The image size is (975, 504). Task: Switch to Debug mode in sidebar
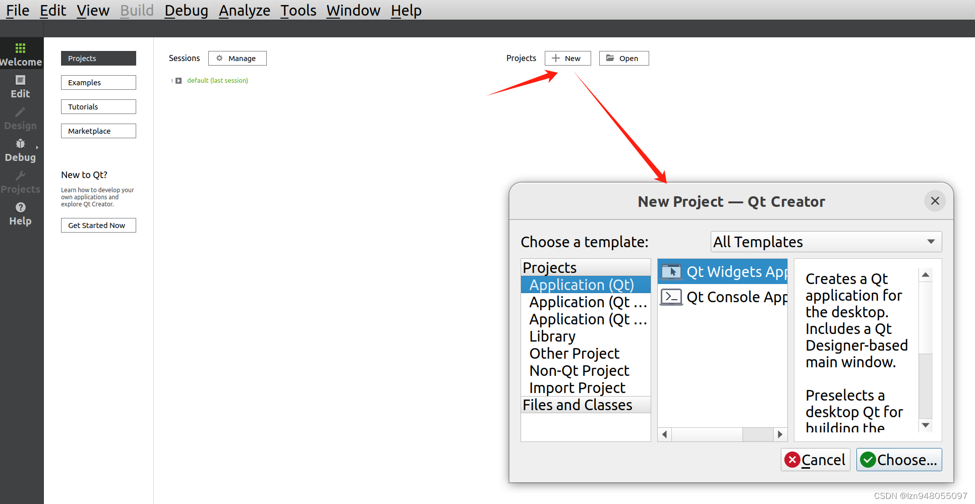(x=20, y=150)
